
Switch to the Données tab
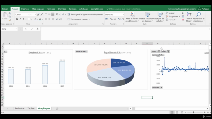pos(62,9)
